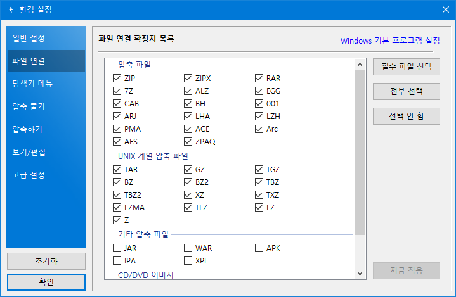Uncheck the TAR checkbox

coord(117,169)
